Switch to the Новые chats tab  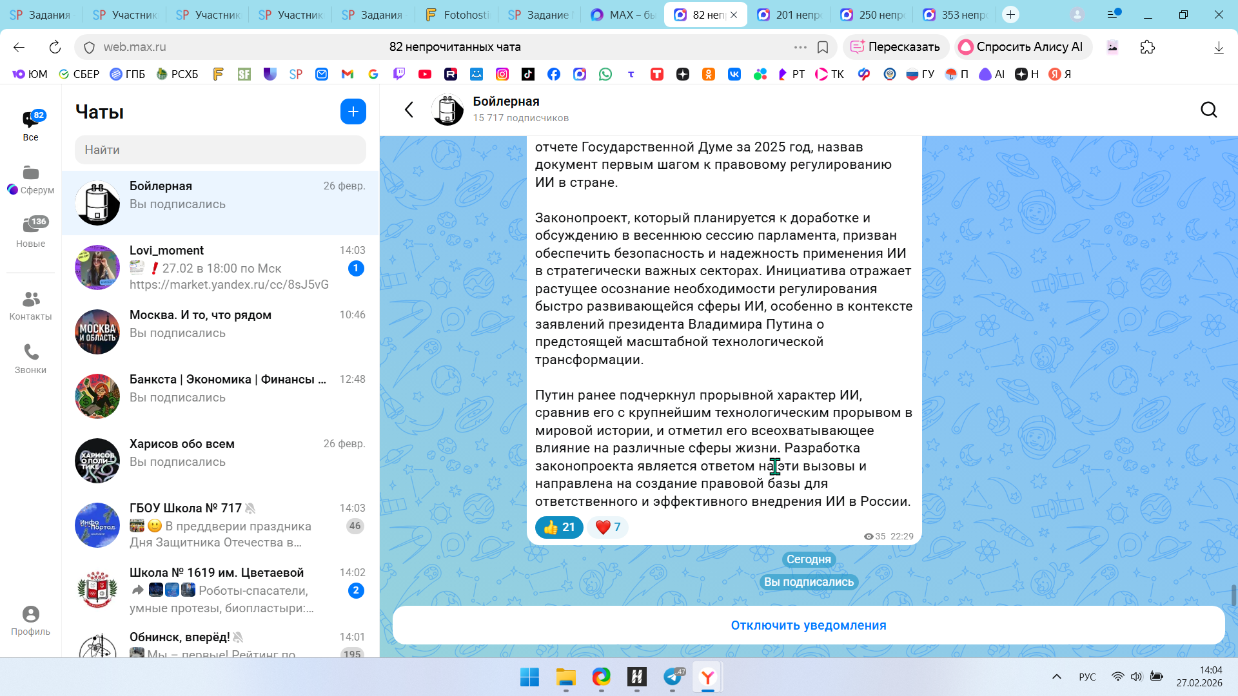click(30, 232)
